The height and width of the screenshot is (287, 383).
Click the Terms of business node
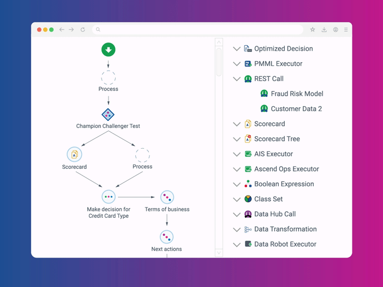(167, 197)
